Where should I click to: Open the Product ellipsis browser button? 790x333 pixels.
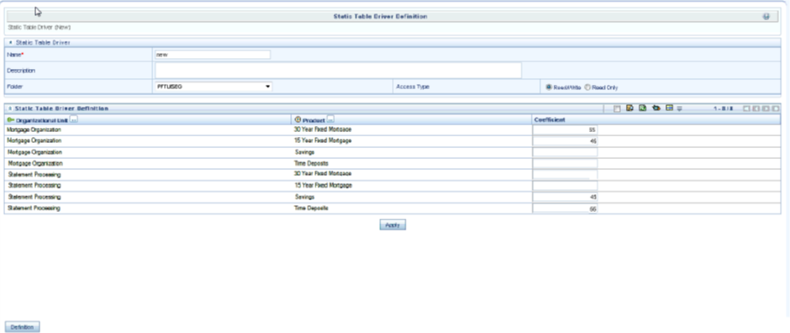[331, 120]
